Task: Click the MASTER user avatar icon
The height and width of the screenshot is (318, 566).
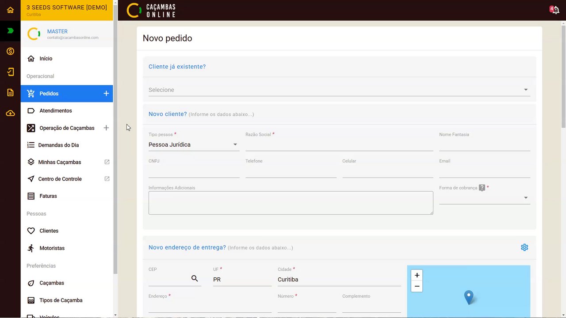Action: [x=34, y=34]
